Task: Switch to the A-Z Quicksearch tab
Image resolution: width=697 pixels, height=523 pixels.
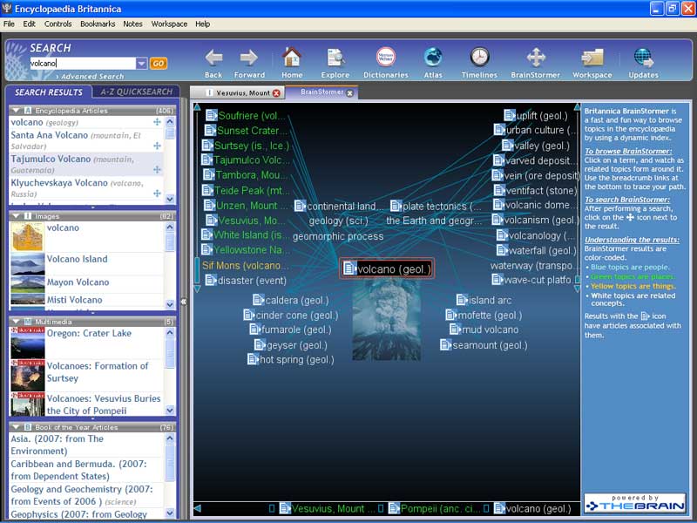Action: pos(135,92)
